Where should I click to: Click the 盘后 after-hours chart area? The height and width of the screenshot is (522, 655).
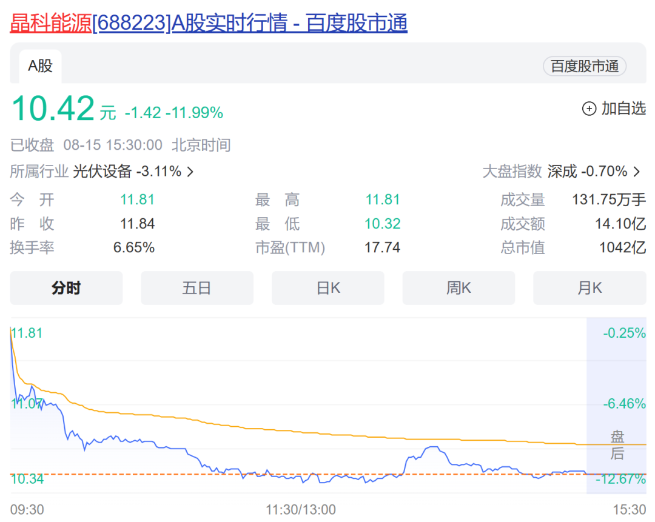(x=617, y=406)
